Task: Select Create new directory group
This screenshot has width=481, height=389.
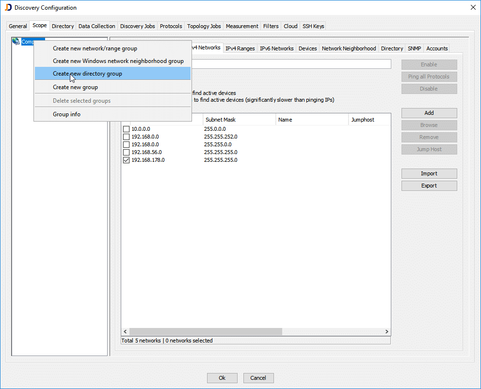Action: click(87, 75)
